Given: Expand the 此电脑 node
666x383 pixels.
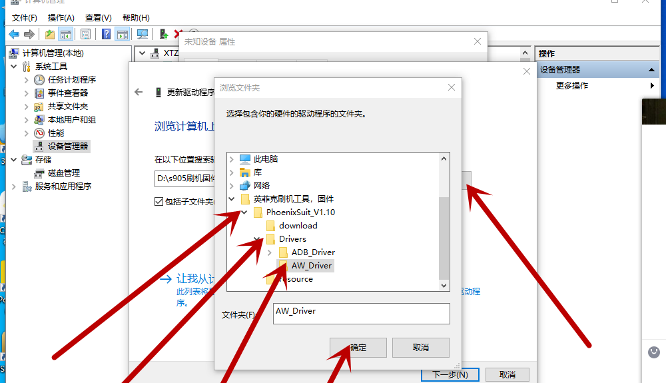Looking at the screenshot, I should point(232,159).
